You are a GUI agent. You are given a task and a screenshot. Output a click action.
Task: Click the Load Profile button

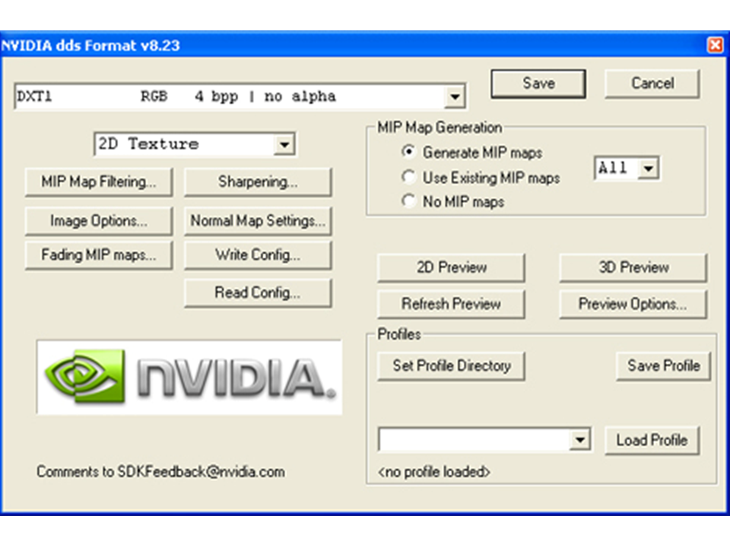click(652, 441)
